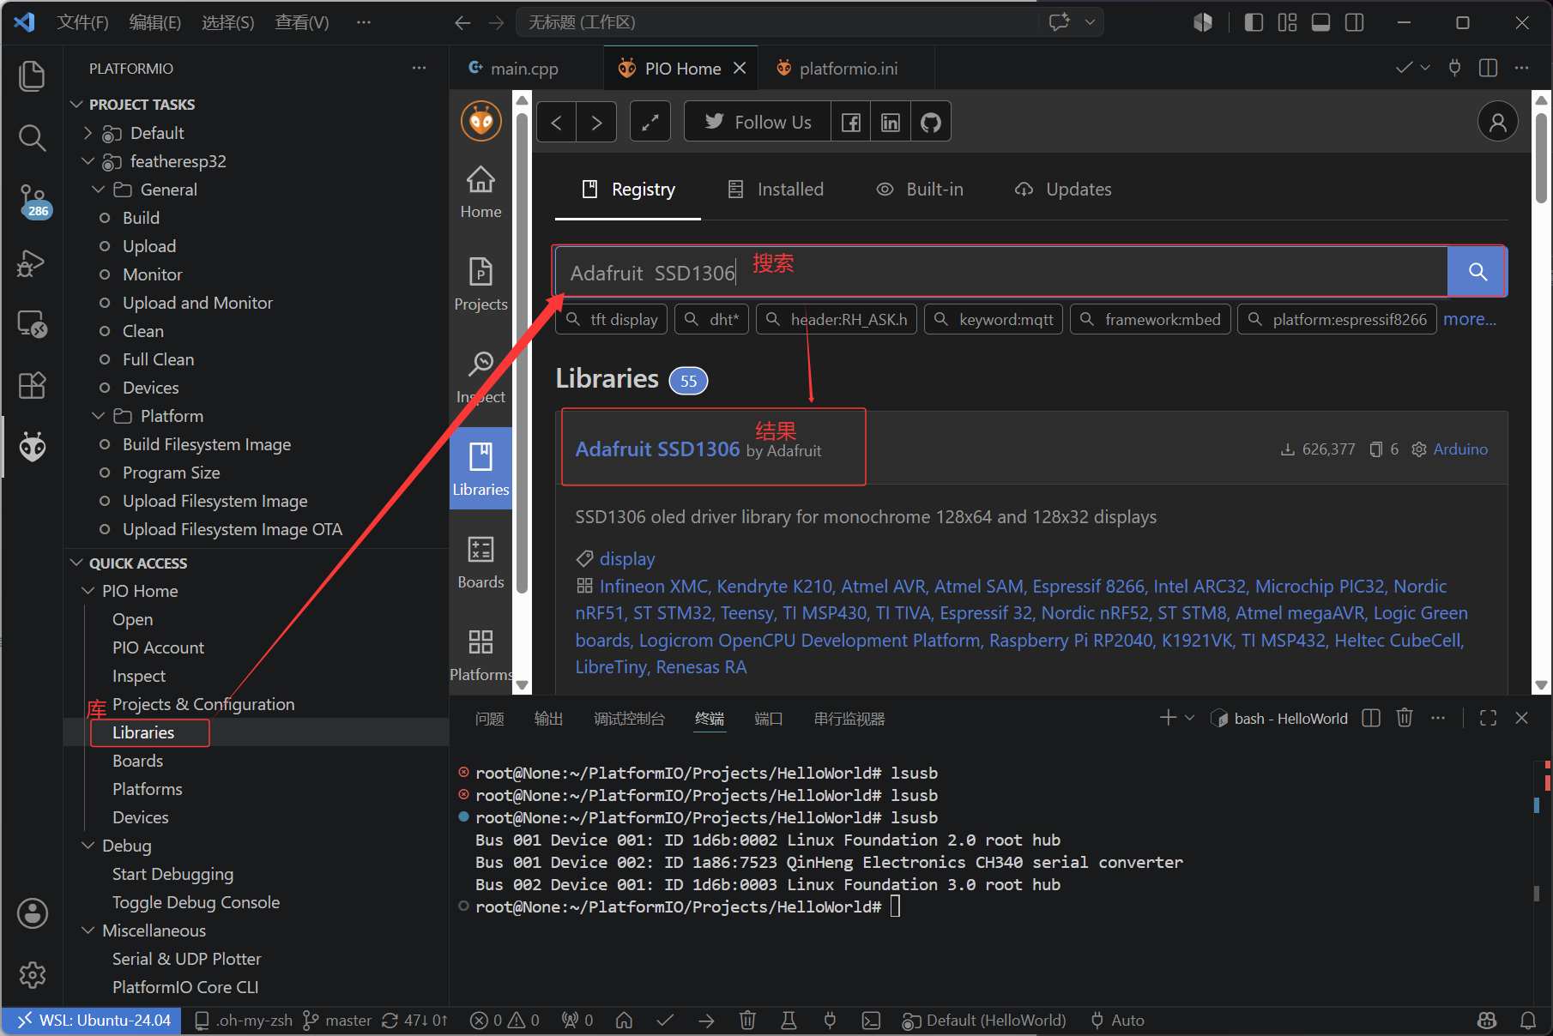This screenshot has width=1553, height=1036.
Task: Open Source Control in activity bar
Action: tap(33, 199)
